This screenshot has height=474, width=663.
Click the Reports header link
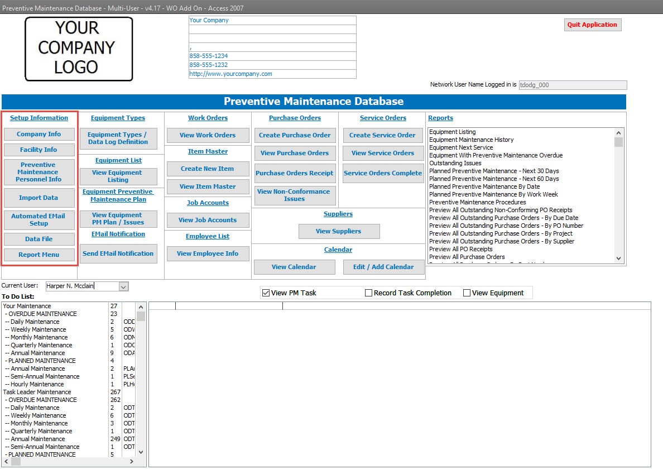tap(440, 118)
